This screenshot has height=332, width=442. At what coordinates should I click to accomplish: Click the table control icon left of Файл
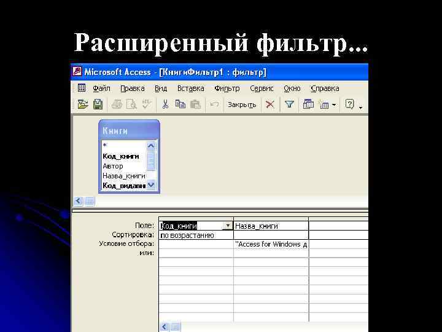click(82, 88)
